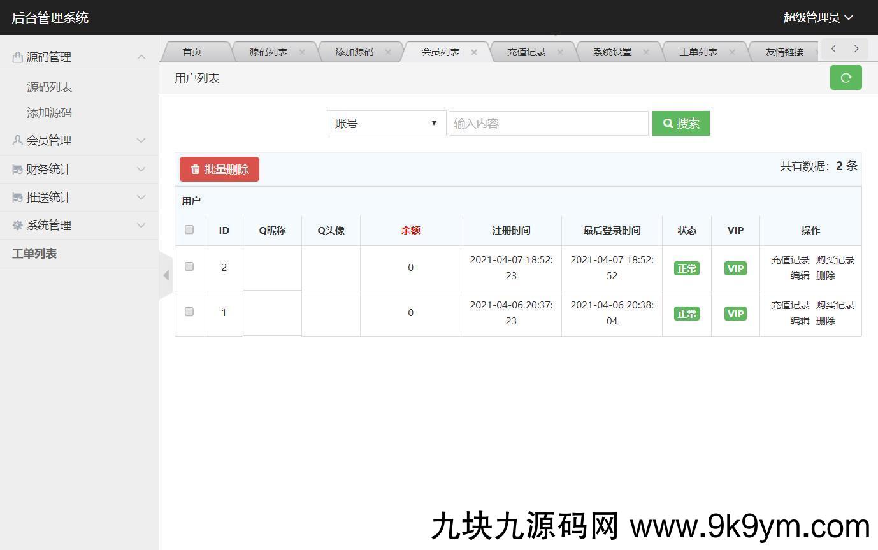Check the checkbox for user ID 1
The image size is (878, 550).
(x=189, y=312)
